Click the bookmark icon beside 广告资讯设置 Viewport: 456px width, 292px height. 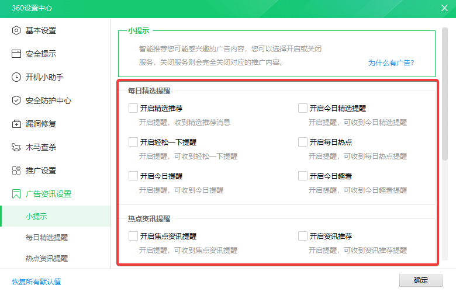pyautogui.click(x=16, y=194)
